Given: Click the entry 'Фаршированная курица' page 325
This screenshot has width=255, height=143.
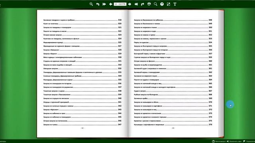Looking at the screenshot, I should (82, 43).
